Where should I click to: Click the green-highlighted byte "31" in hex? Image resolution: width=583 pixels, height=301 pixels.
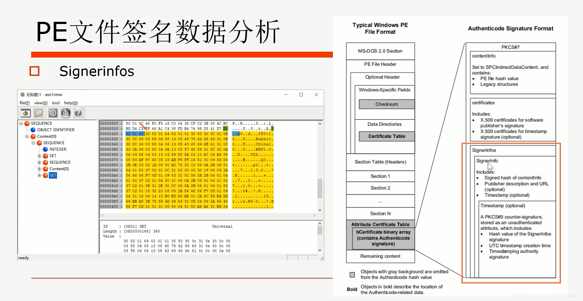(225, 129)
